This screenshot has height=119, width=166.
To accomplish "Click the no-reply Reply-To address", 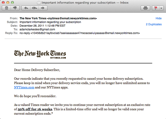I will tap(80, 33).
